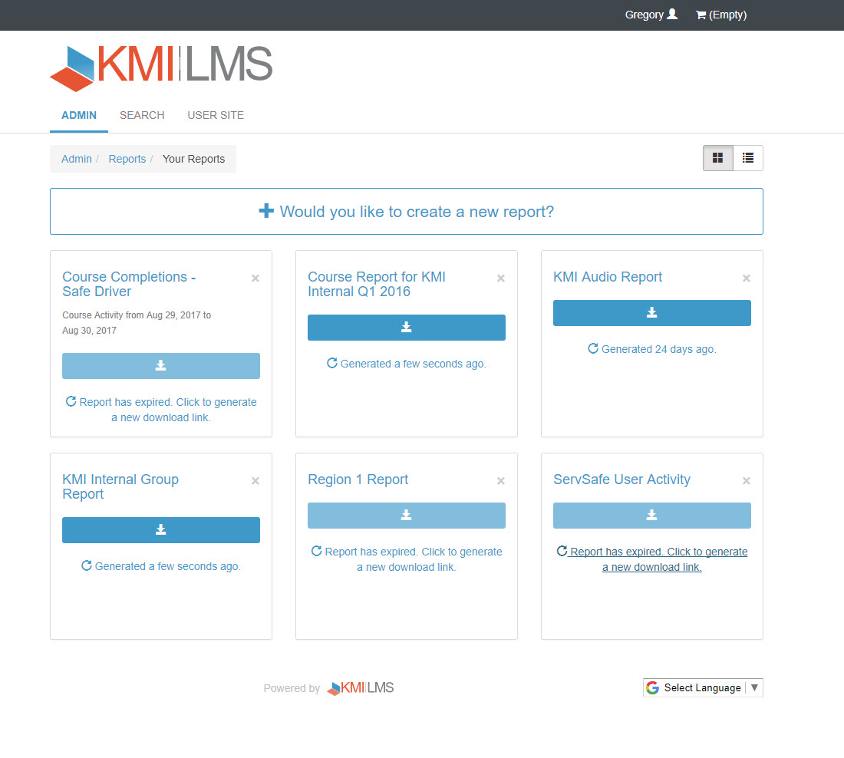Open the empty shopping cart

720,15
